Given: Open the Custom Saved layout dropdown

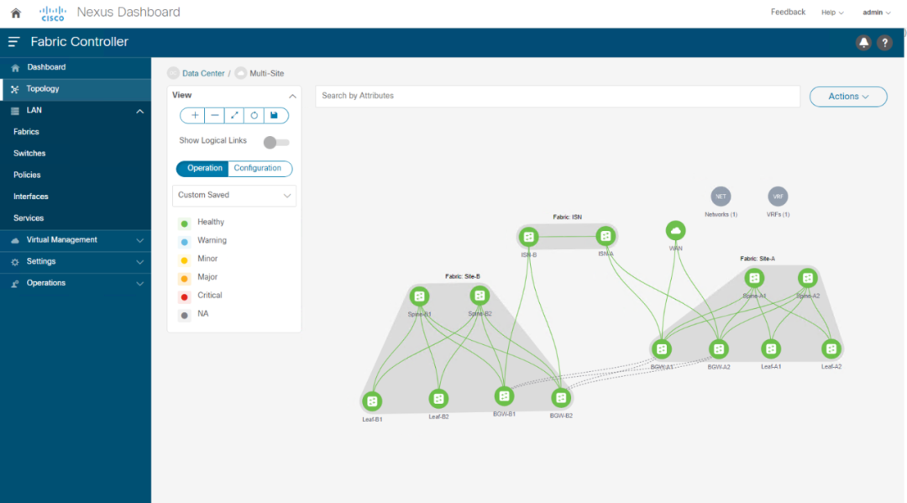Looking at the screenshot, I should [x=234, y=196].
